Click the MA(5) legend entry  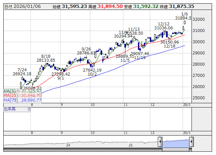tap(22, 91)
